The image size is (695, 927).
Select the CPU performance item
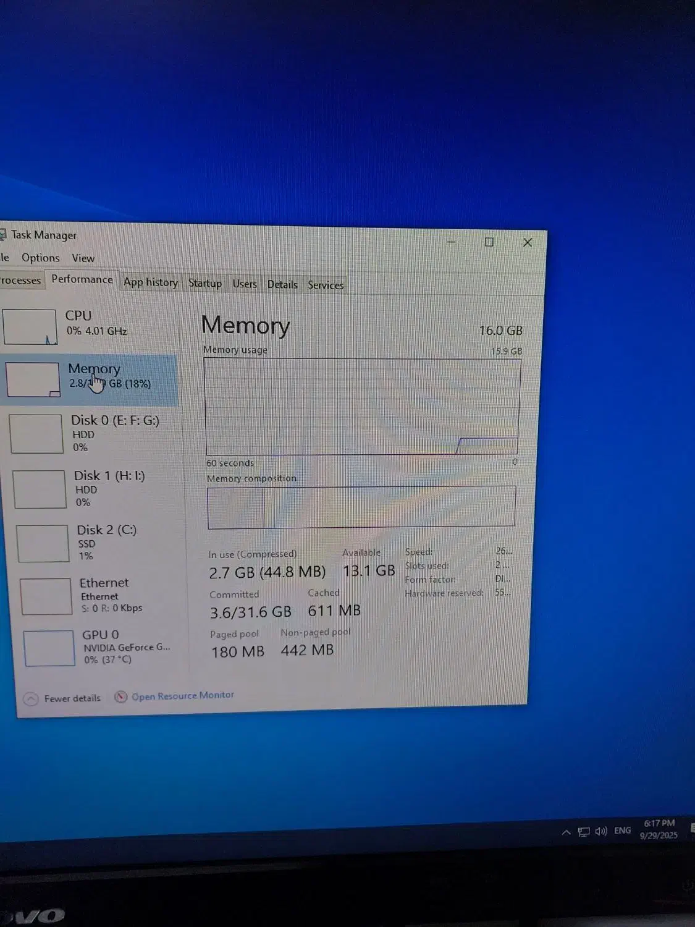90,326
